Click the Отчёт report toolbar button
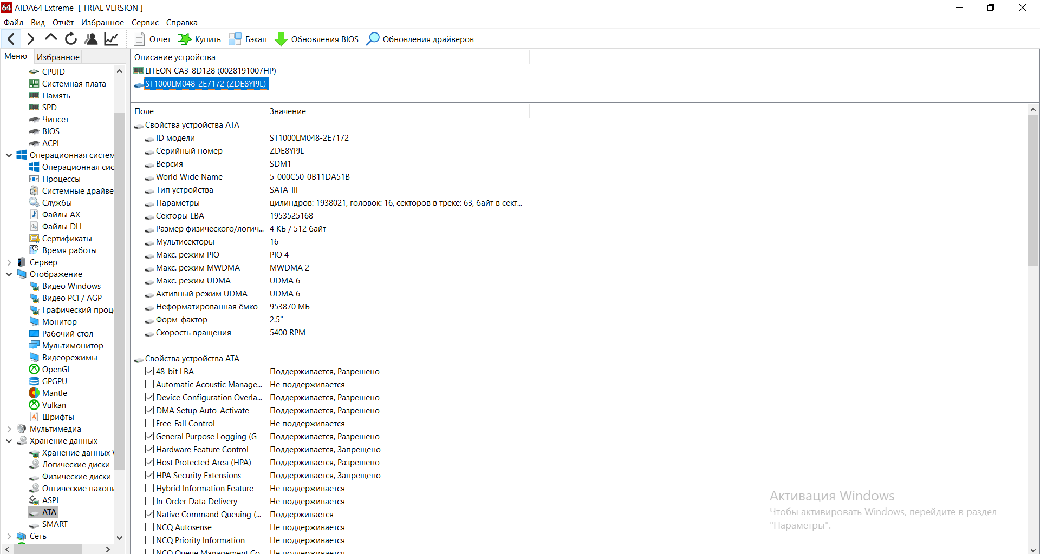 (152, 39)
